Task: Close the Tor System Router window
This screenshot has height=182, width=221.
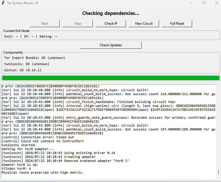Action: click(217, 3)
